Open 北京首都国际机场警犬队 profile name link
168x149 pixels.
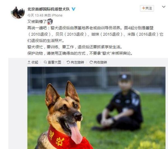tap(48, 9)
